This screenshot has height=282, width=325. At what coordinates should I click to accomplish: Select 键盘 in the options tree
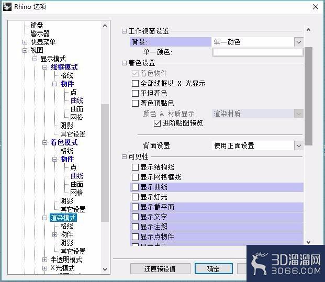(x=37, y=25)
